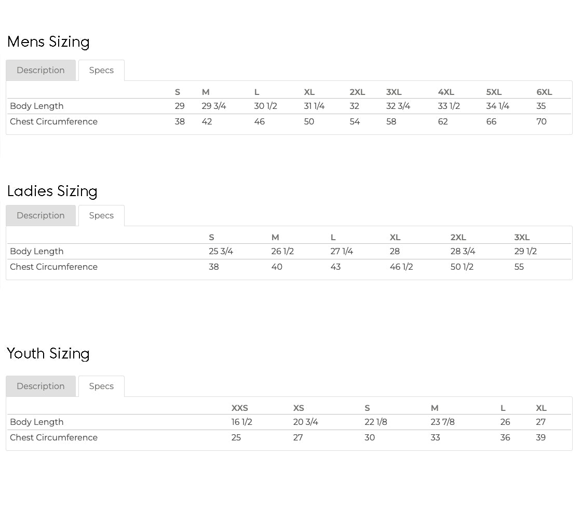The width and height of the screenshot is (582, 524).
Task: Click the Youth Sizing heading
Action: (48, 353)
